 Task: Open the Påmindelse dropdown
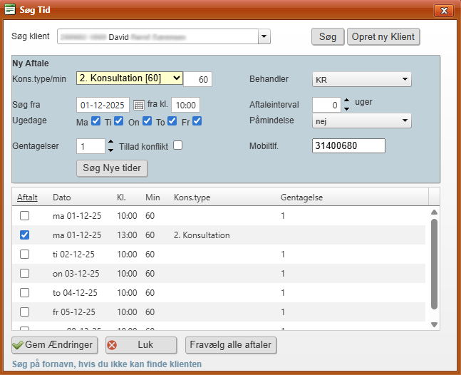(405, 121)
